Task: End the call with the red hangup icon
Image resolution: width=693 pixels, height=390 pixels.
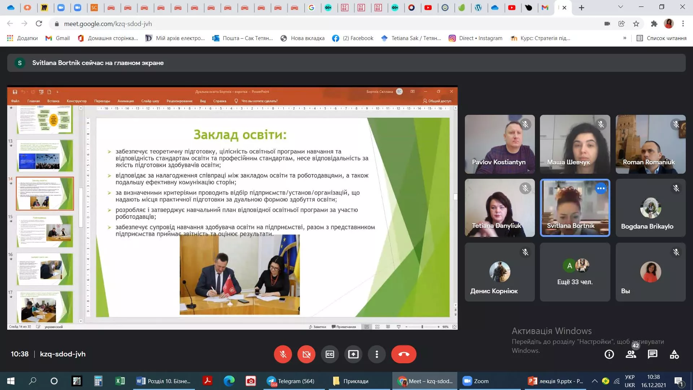Action: tap(404, 354)
